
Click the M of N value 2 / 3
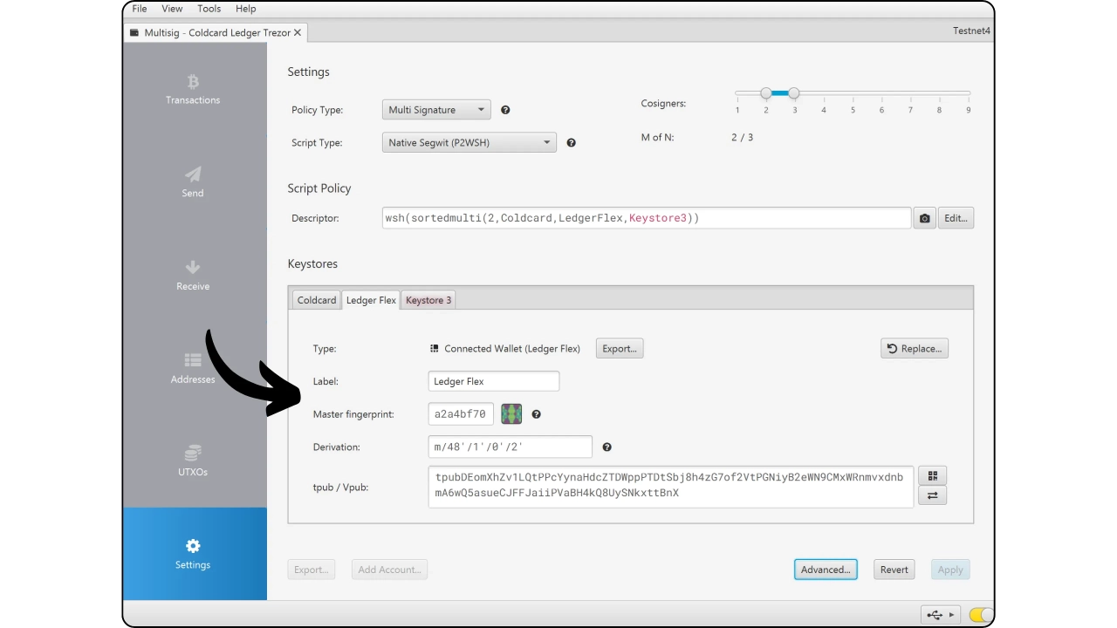[742, 137]
